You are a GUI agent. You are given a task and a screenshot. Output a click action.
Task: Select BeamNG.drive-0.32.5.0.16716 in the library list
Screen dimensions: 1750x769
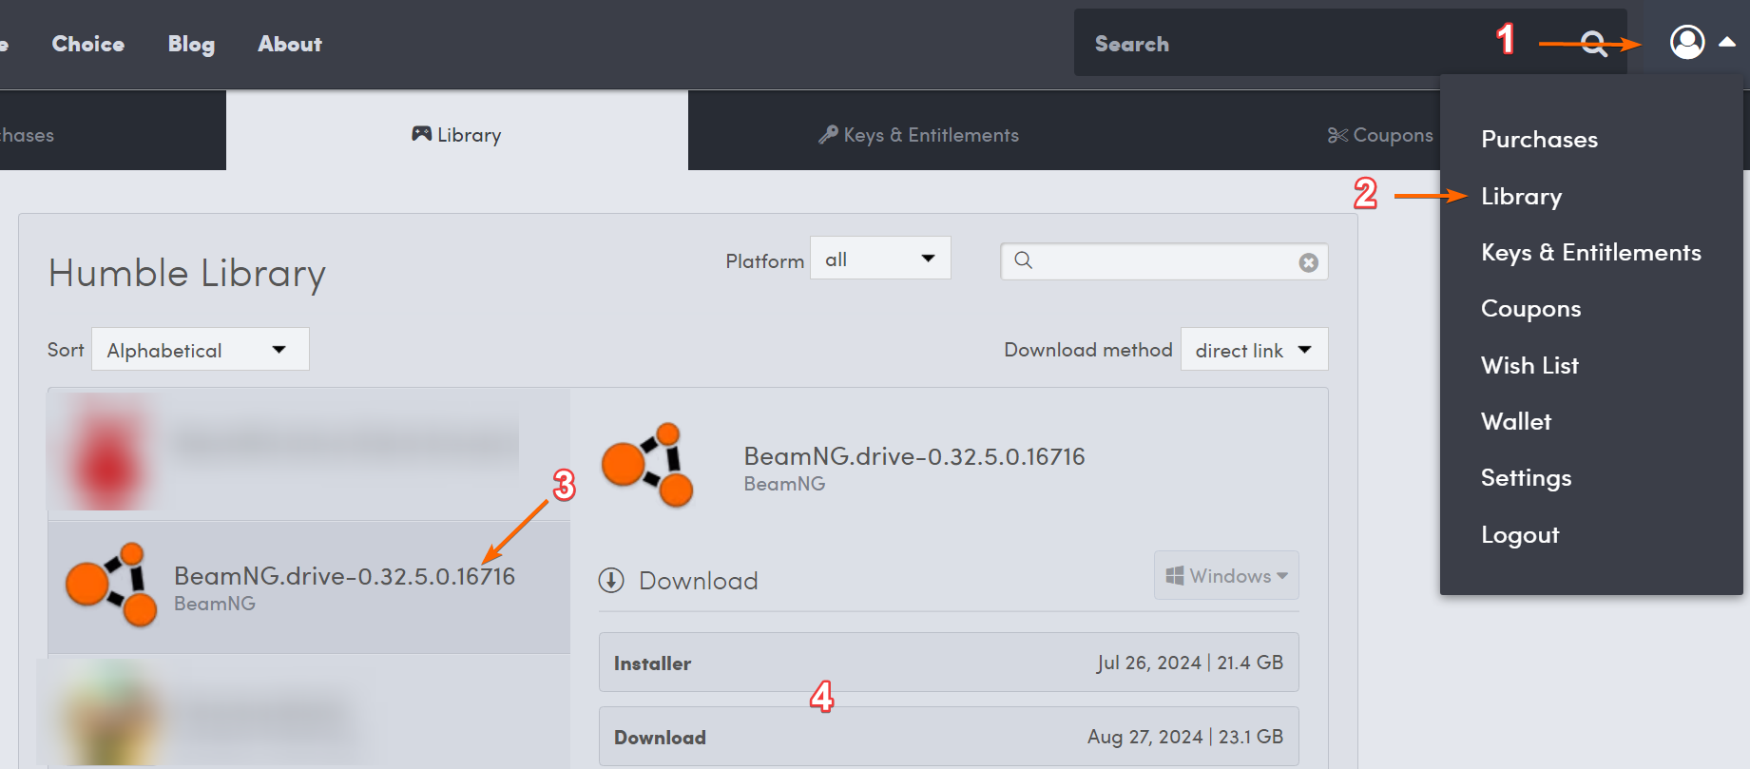tap(309, 586)
